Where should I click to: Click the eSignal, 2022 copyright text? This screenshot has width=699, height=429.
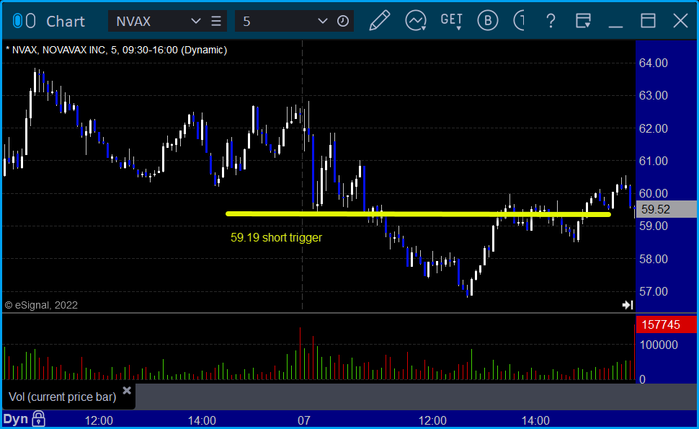tap(41, 305)
